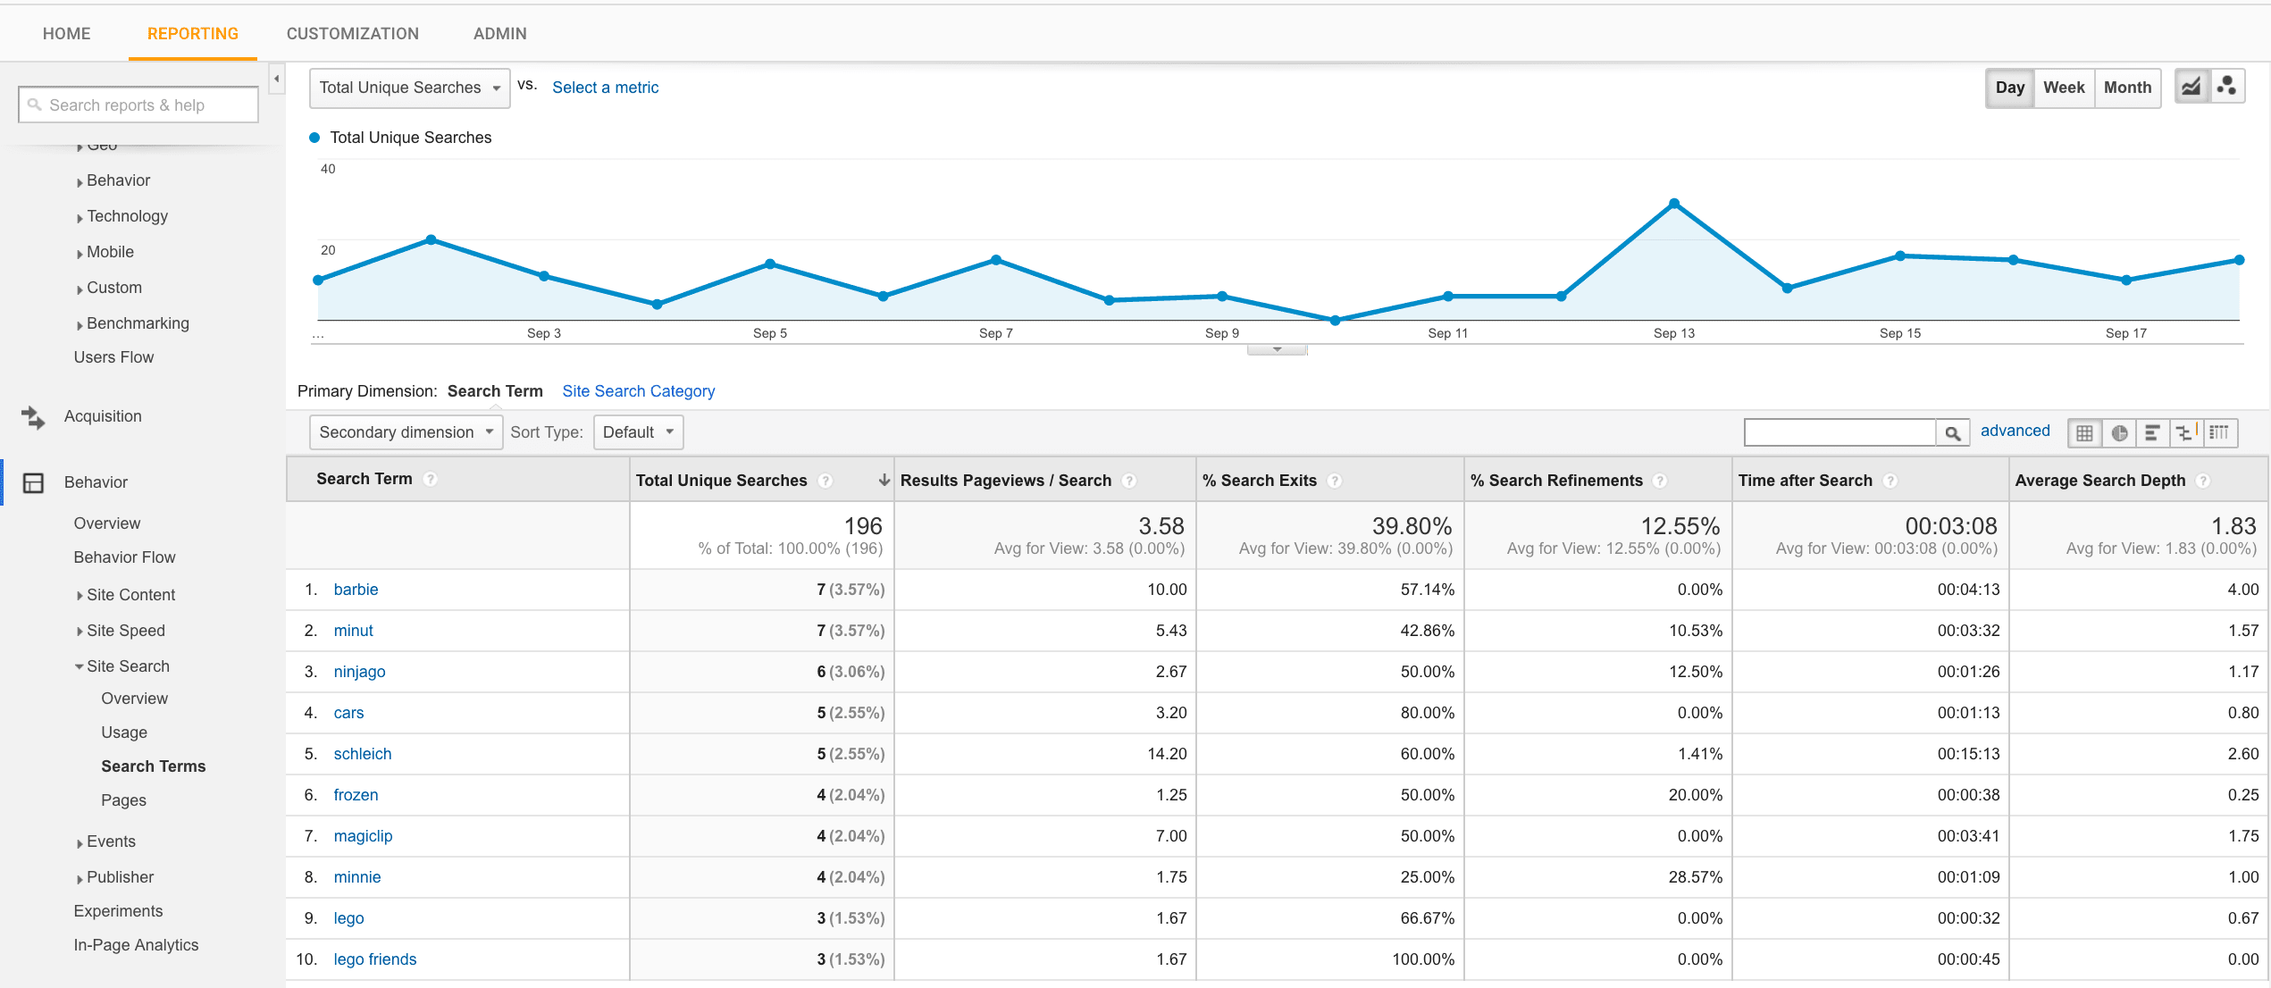
Task: Click the table search magnifier button
Action: (1953, 433)
